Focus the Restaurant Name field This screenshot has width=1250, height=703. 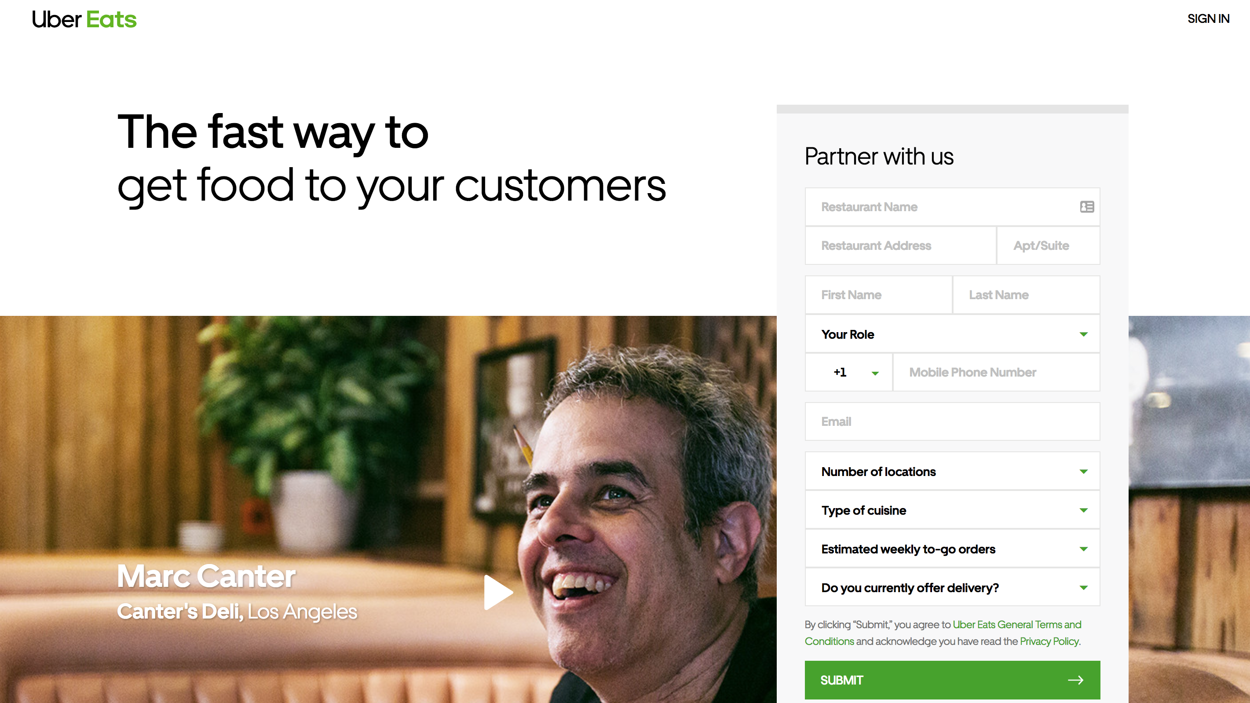point(952,207)
